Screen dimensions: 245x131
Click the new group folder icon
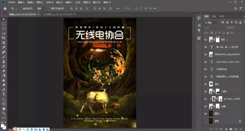click(x=231, y=129)
